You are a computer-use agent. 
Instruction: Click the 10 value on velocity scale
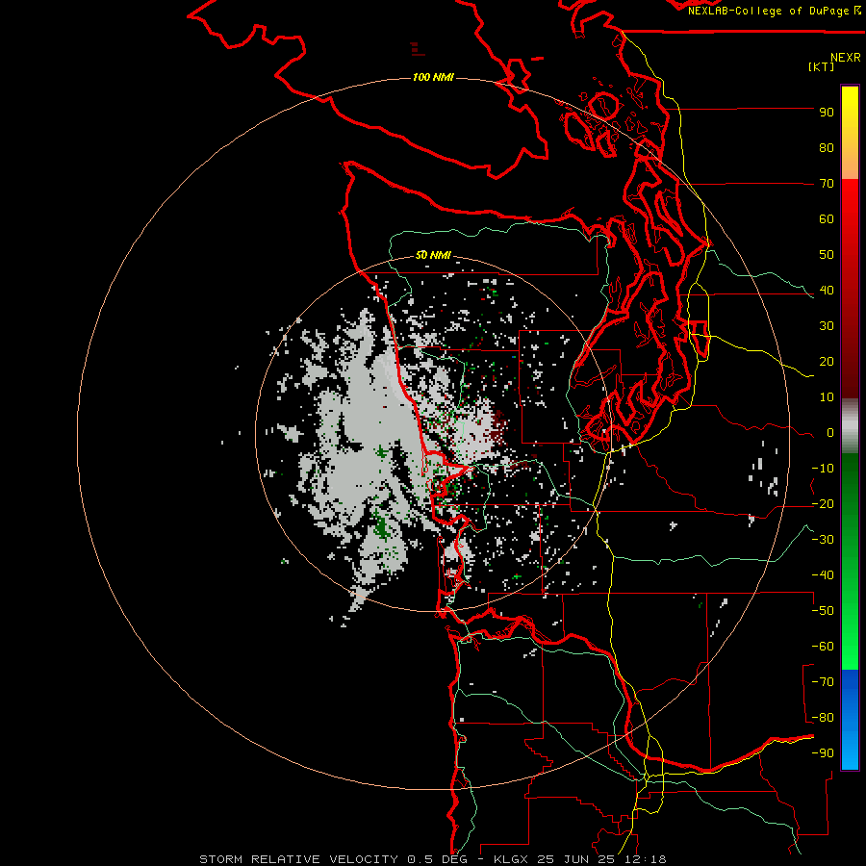(x=827, y=397)
